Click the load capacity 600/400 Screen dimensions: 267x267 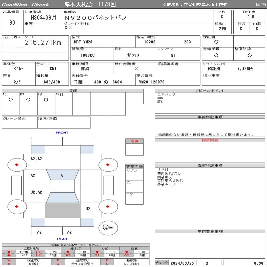52,82
